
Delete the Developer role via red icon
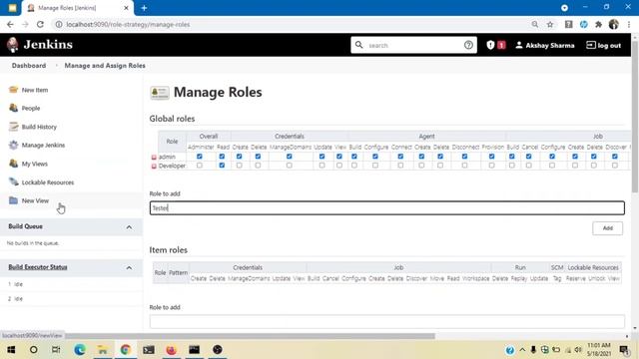(154, 167)
